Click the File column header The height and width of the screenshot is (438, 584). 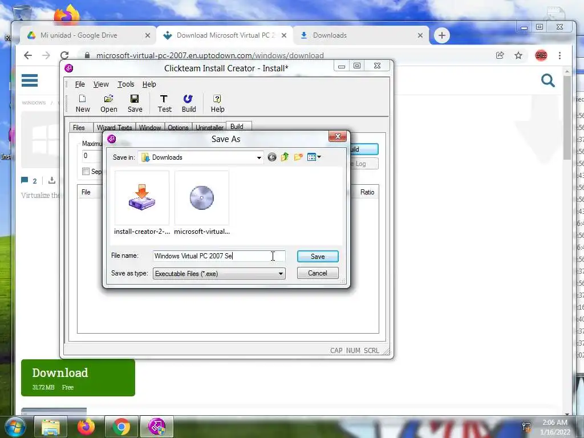pos(86,192)
